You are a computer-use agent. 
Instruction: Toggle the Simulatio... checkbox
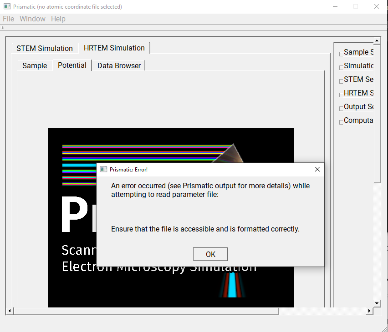(x=341, y=67)
